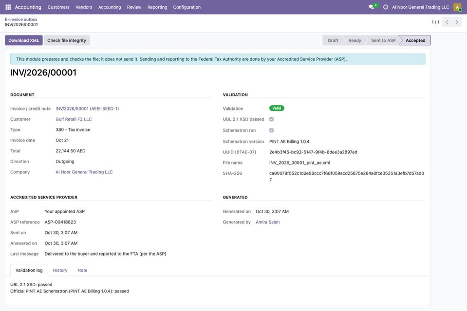Open the apps grid menu icon
Viewport: 467px width, 311px height.
click(8, 7)
